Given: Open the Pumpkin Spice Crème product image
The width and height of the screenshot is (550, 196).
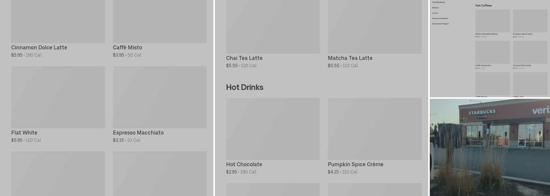Looking at the screenshot, I should coord(374,129).
